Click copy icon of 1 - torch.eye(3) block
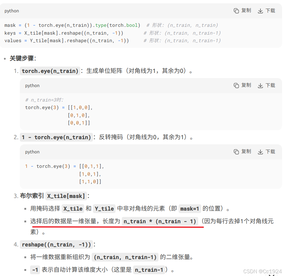 236,152
